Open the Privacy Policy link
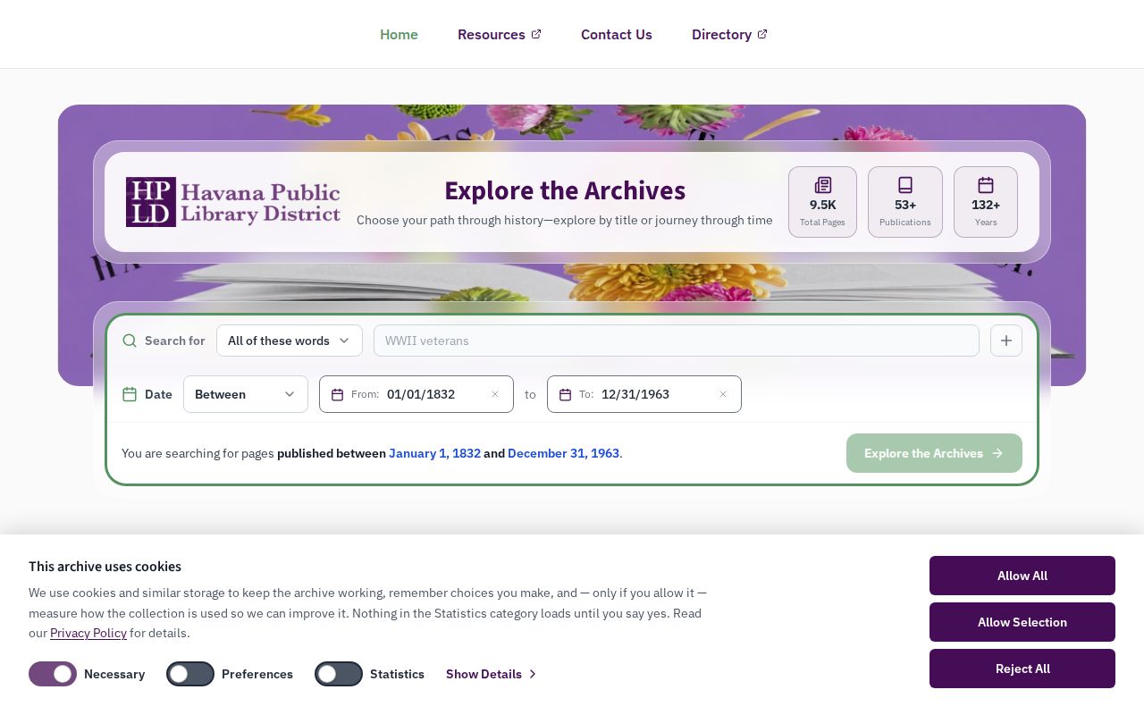 (88, 633)
